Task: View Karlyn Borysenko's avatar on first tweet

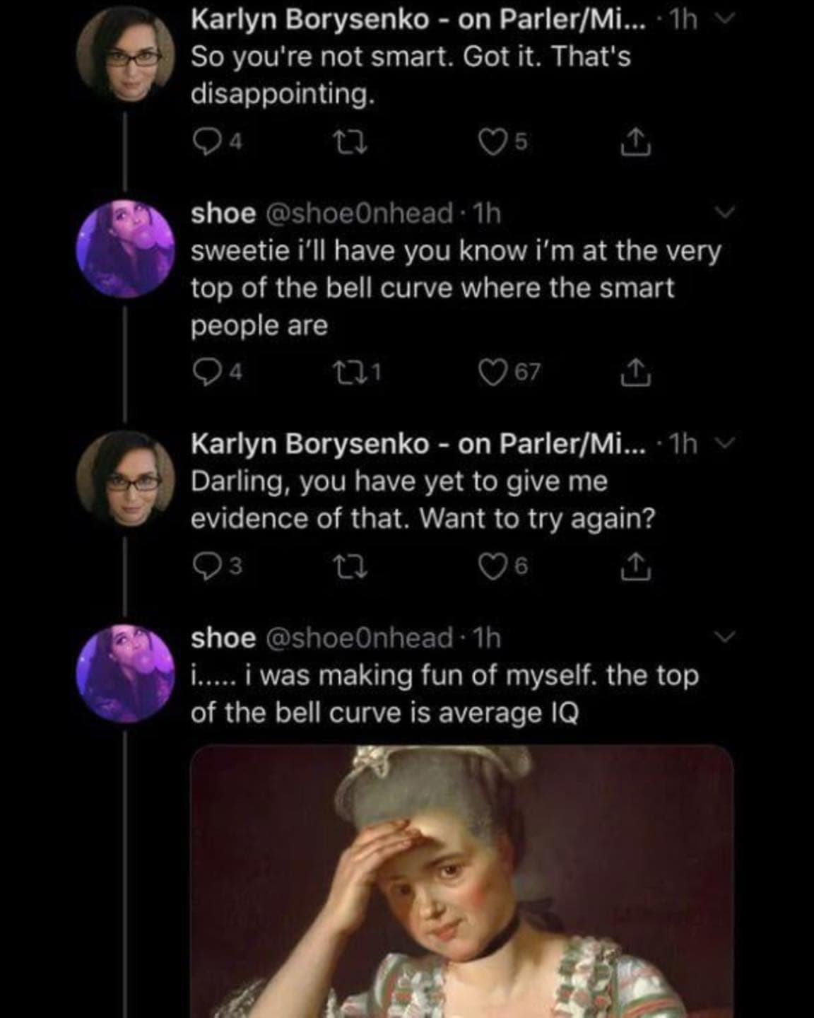Action: [126, 54]
